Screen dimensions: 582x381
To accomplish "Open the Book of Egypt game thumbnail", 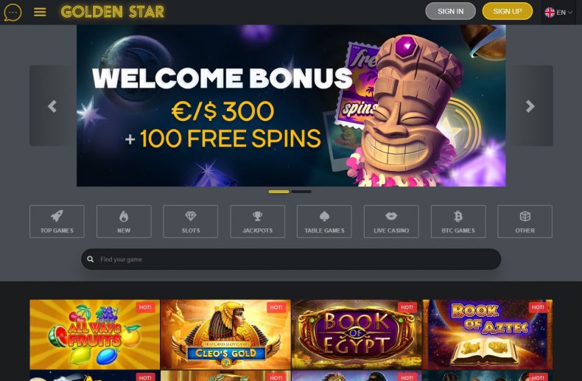I will [357, 335].
